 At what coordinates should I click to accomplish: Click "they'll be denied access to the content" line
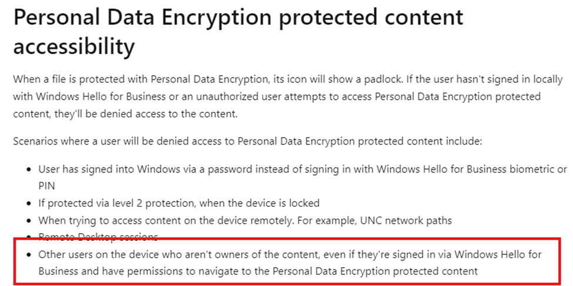pos(146,114)
